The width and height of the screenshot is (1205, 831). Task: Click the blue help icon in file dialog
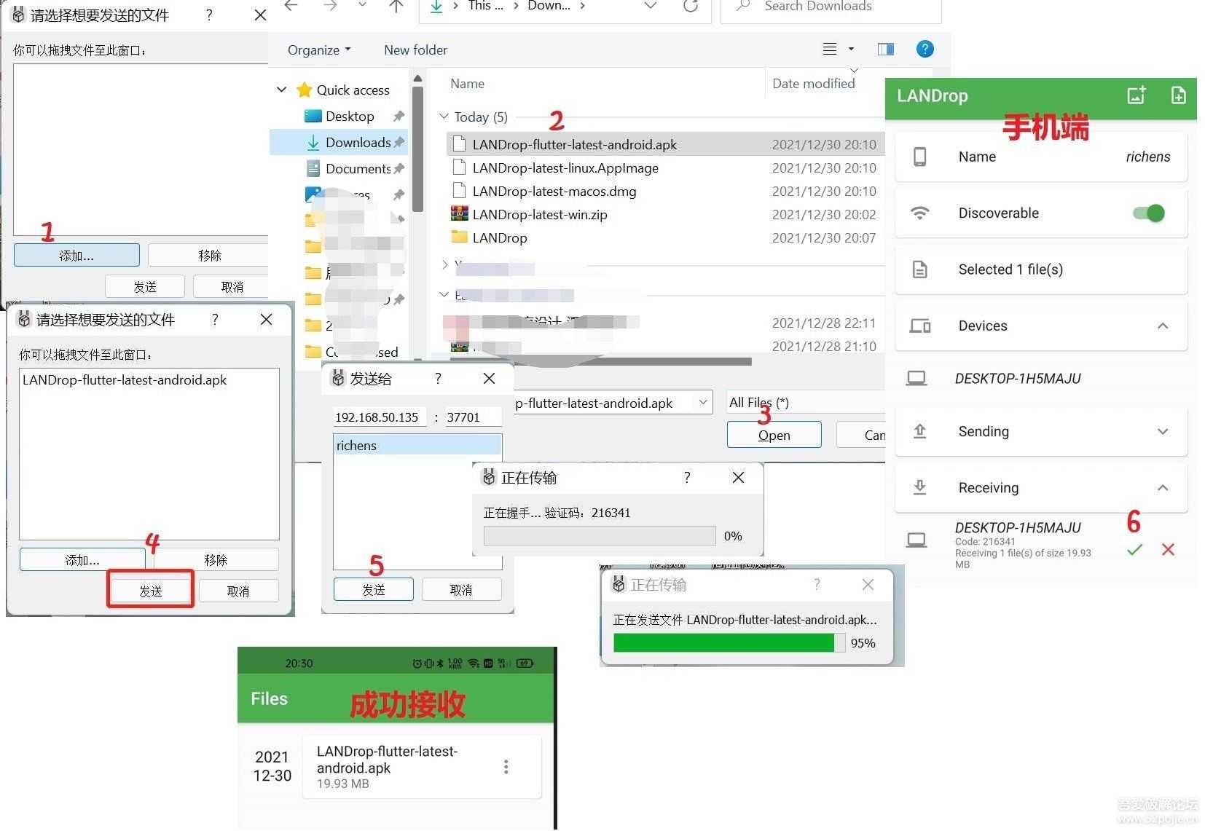[x=925, y=49]
